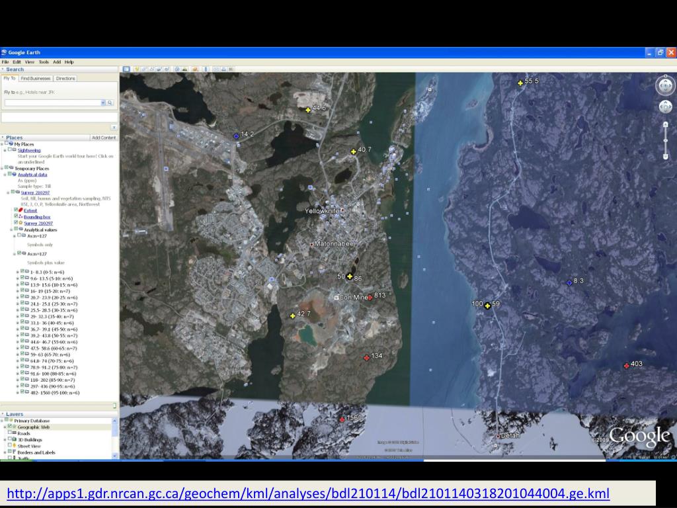Click the red marker labeled 1560
This screenshot has height=508, width=677.
tap(342, 419)
